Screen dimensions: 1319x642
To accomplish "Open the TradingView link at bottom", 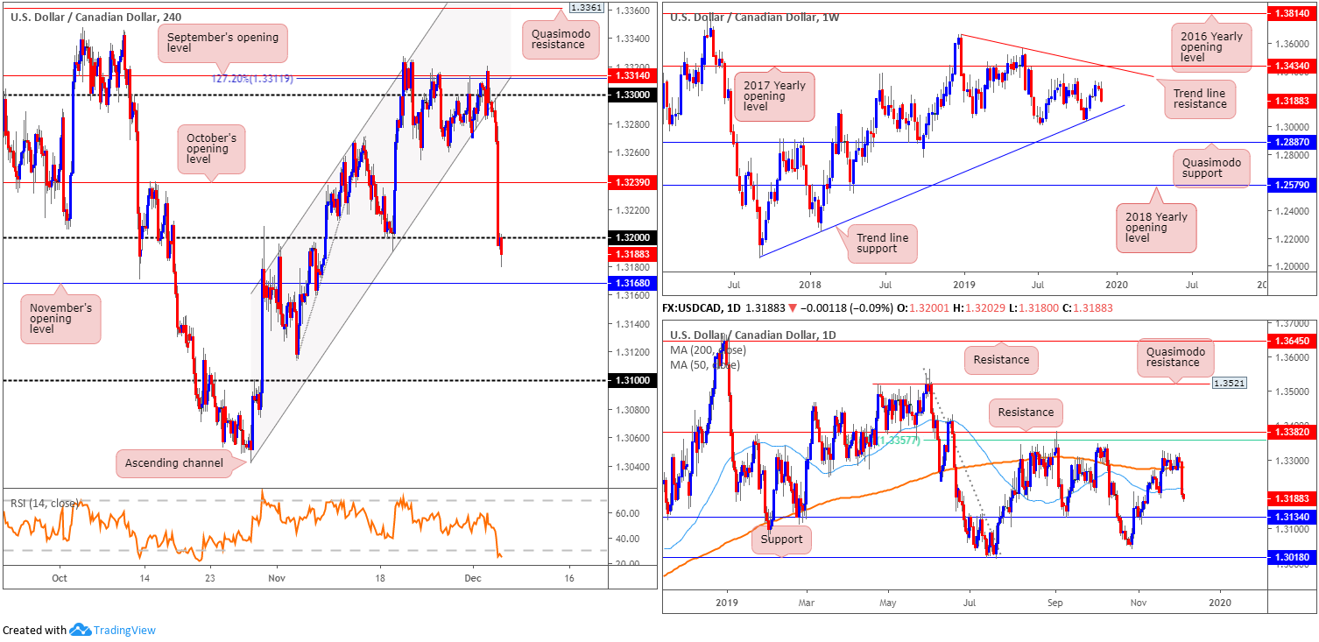I will [126, 630].
